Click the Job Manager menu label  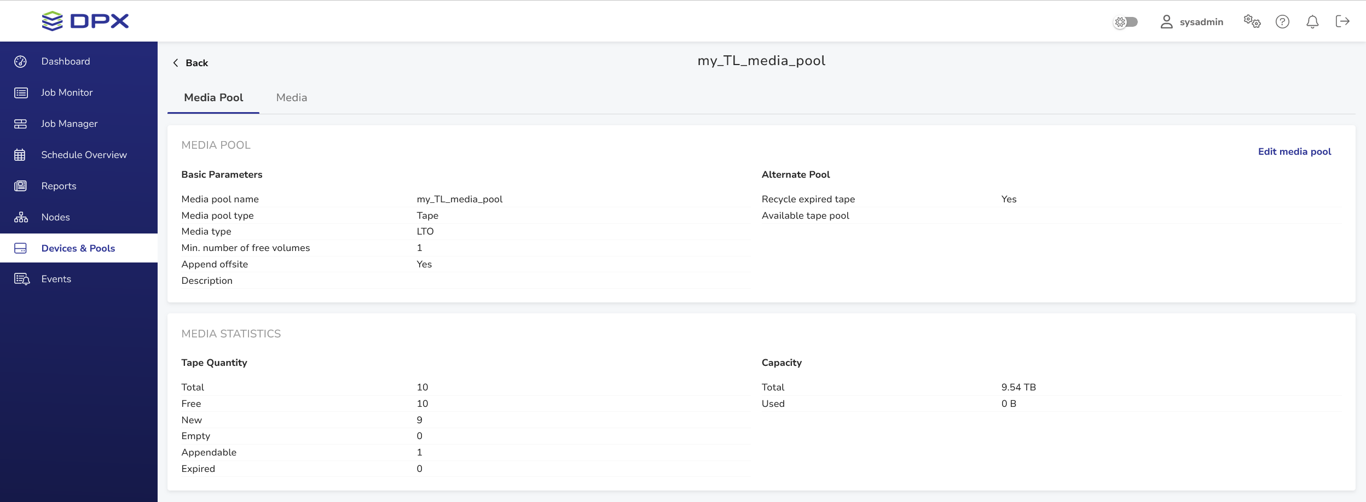70,124
